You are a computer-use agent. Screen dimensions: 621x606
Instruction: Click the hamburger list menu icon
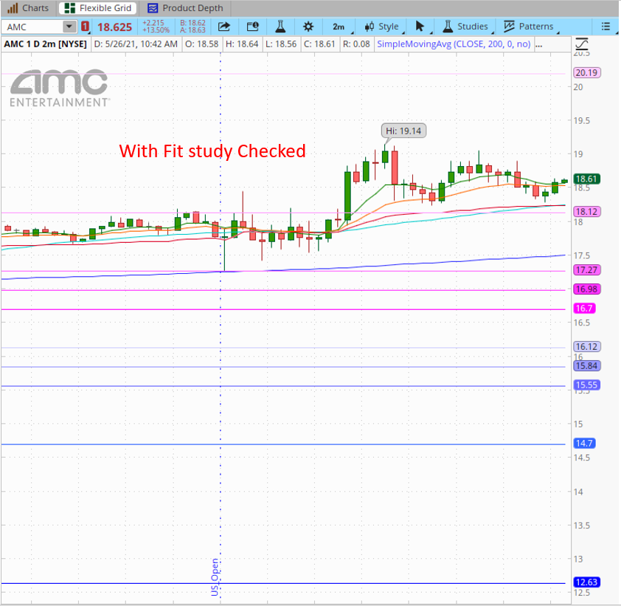point(606,27)
